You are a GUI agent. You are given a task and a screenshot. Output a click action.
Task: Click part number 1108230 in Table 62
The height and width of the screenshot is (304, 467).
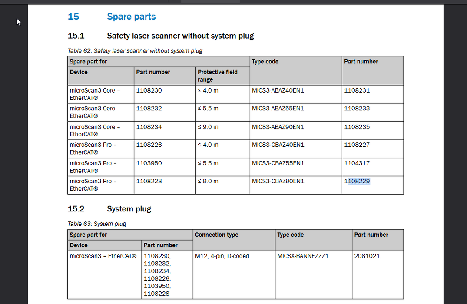pyautogui.click(x=149, y=90)
